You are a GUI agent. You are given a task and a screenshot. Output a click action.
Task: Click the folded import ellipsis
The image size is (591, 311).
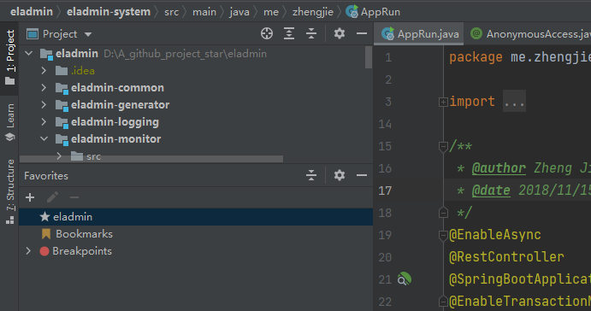pyautogui.click(x=514, y=101)
